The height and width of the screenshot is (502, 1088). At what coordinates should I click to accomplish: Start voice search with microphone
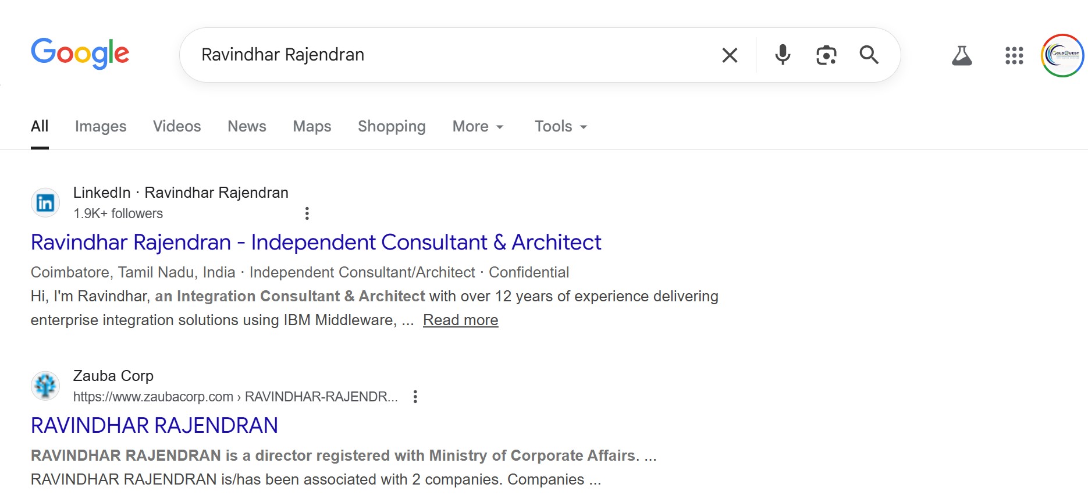(783, 55)
